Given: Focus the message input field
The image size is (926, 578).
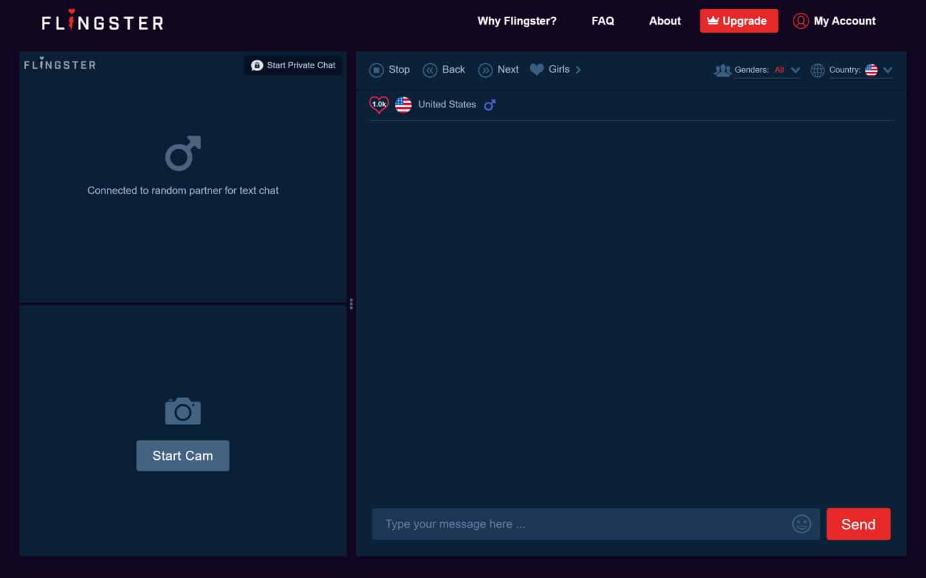Looking at the screenshot, I should click(x=595, y=524).
